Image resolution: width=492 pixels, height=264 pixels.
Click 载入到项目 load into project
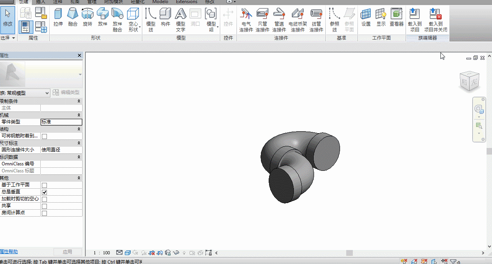[415, 20]
